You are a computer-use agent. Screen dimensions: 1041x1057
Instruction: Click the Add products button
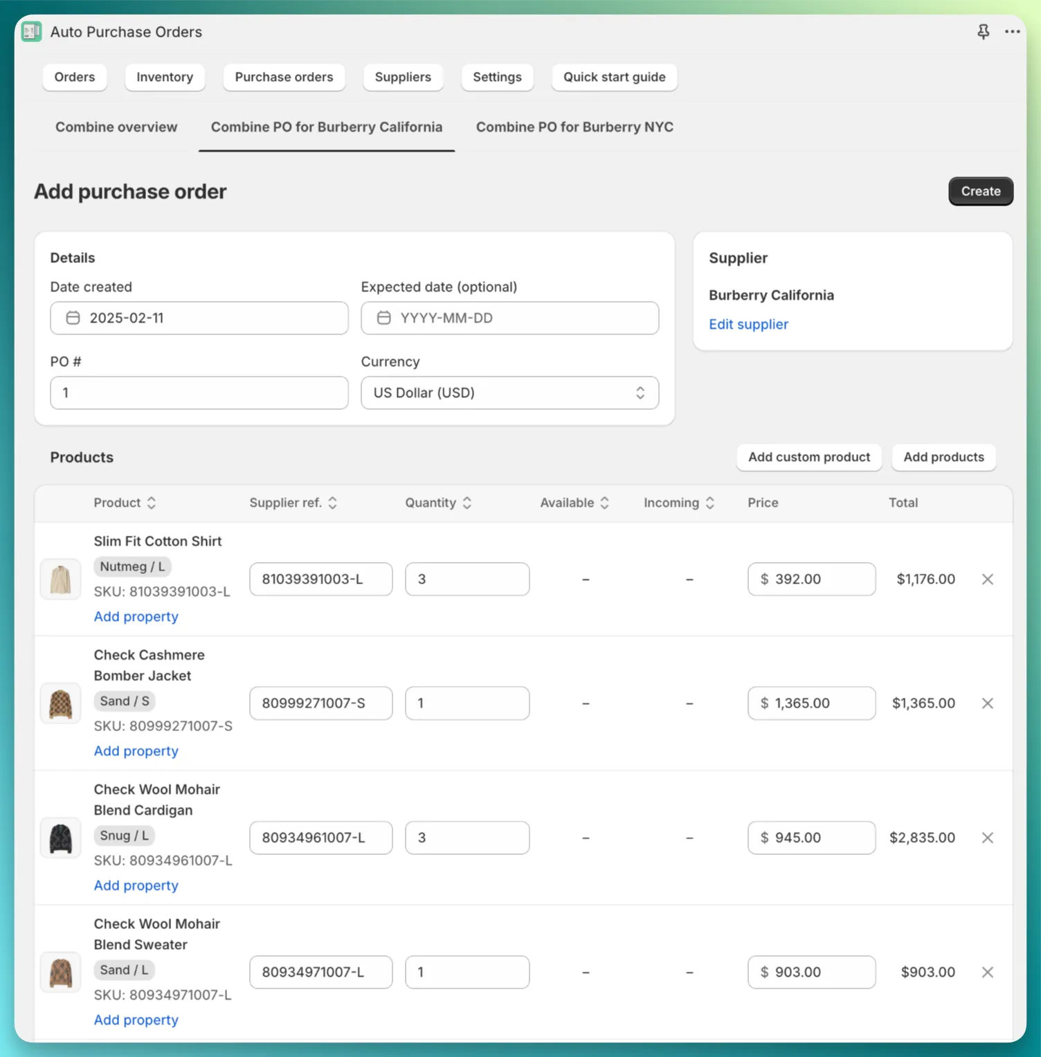943,457
